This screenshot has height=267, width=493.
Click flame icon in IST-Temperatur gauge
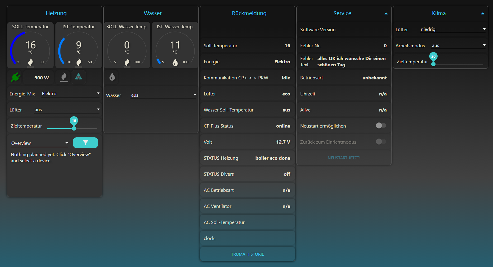click(x=79, y=62)
